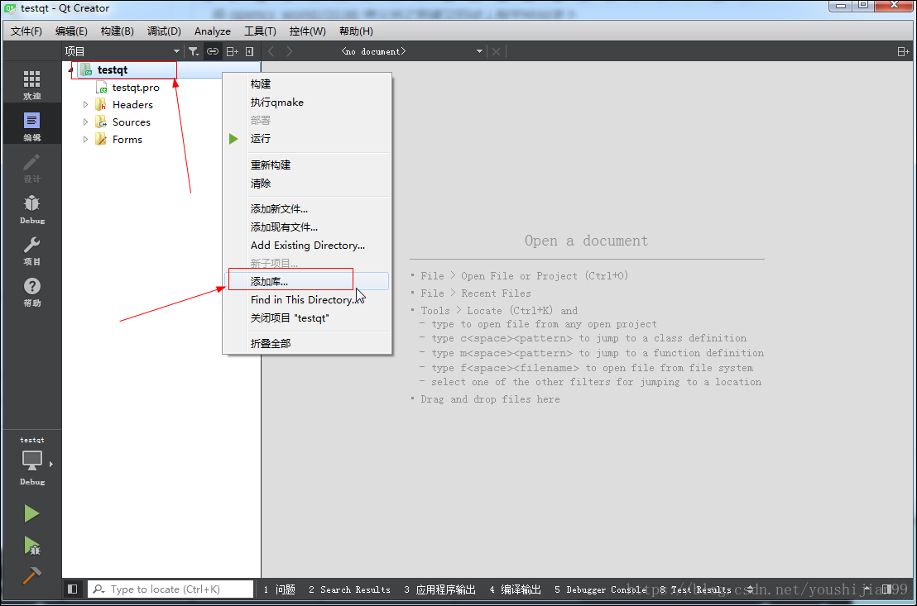Split the project sidebar pane

[x=233, y=51]
